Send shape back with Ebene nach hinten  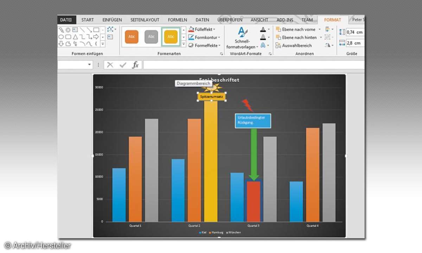pyautogui.click(x=296, y=37)
